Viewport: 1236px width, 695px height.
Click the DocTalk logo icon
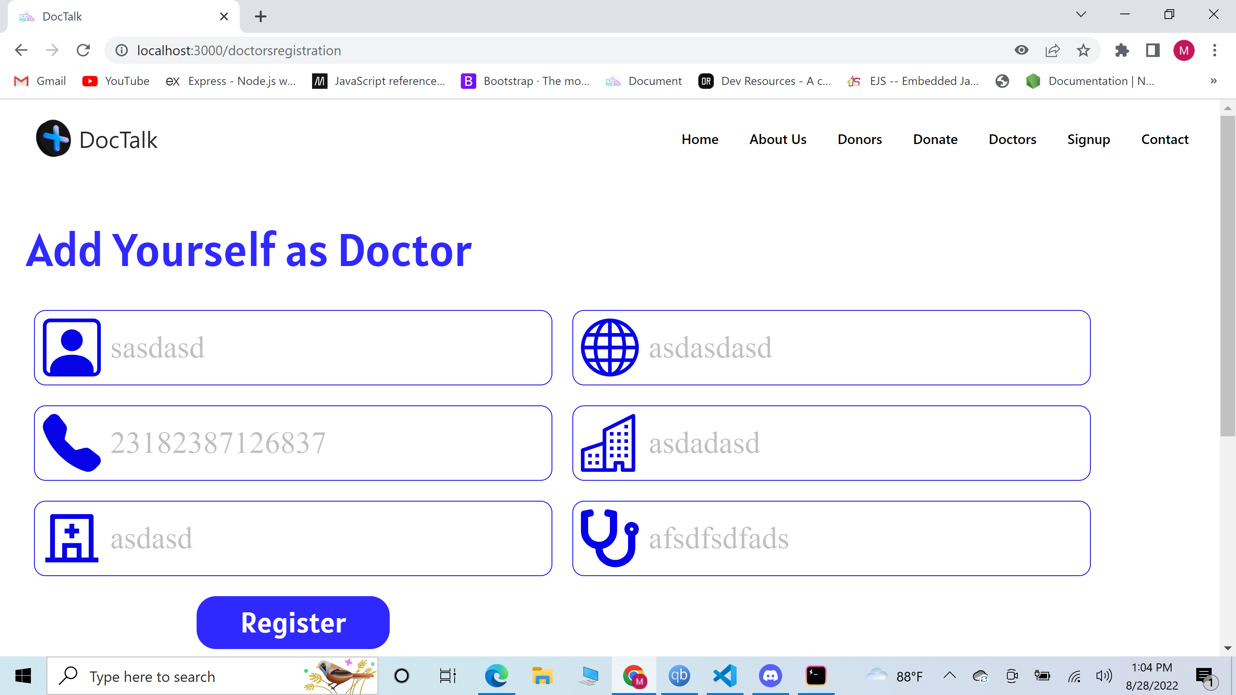pos(53,139)
